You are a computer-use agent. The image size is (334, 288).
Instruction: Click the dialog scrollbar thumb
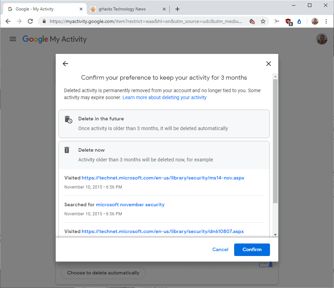tap(275, 141)
